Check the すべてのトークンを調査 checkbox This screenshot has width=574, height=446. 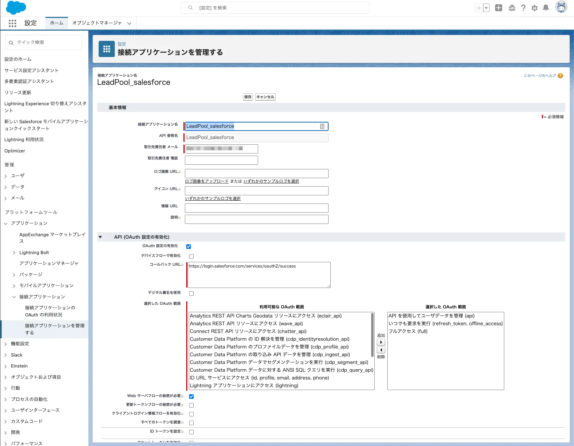[x=192, y=423]
